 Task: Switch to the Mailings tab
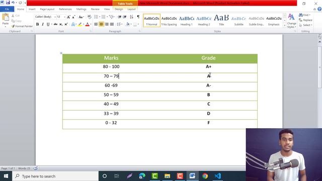coord(82,9)
